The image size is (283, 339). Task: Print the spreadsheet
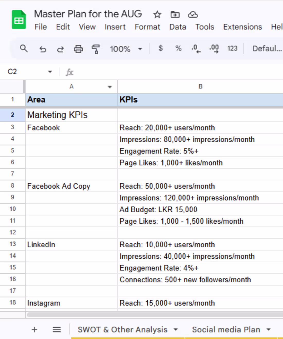pos(78,49)
